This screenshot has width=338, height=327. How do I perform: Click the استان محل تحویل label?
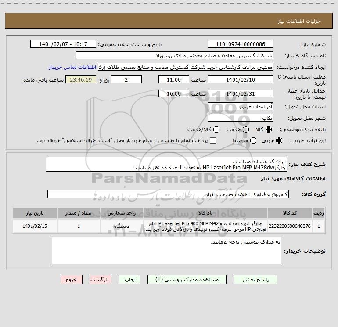[305, 107]
